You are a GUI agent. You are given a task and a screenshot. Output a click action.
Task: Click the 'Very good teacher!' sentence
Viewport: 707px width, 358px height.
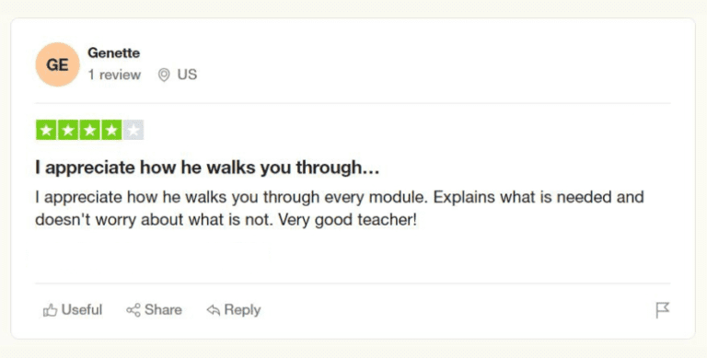pyautogui.click(x=348, y=220)
